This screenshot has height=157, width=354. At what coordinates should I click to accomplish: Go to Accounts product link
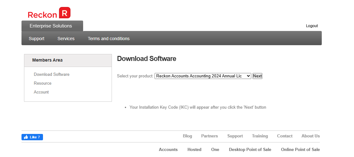168,149
